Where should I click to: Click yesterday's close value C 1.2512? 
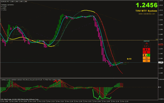(x=4, y=10)
